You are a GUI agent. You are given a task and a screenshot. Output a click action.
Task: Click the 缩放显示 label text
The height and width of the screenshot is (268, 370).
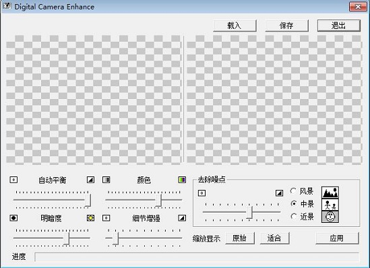click(x=206, y=239)
